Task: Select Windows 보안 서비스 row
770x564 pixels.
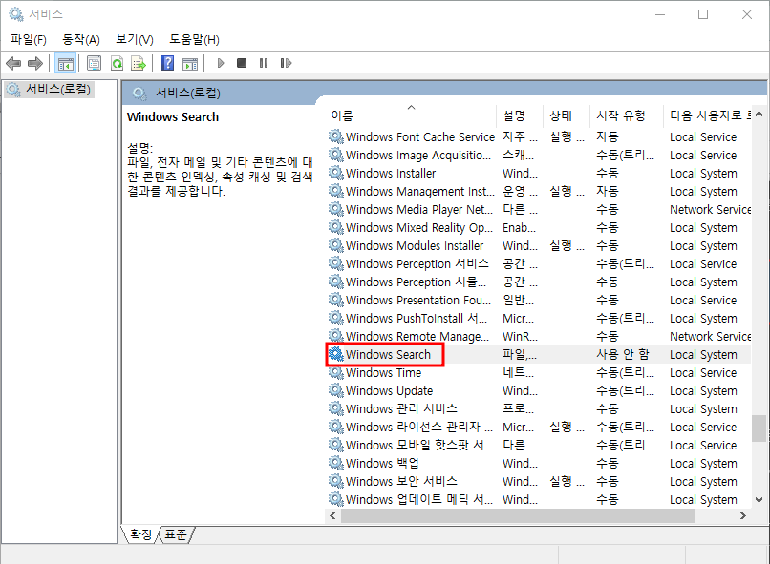Action: pos(539,481)
